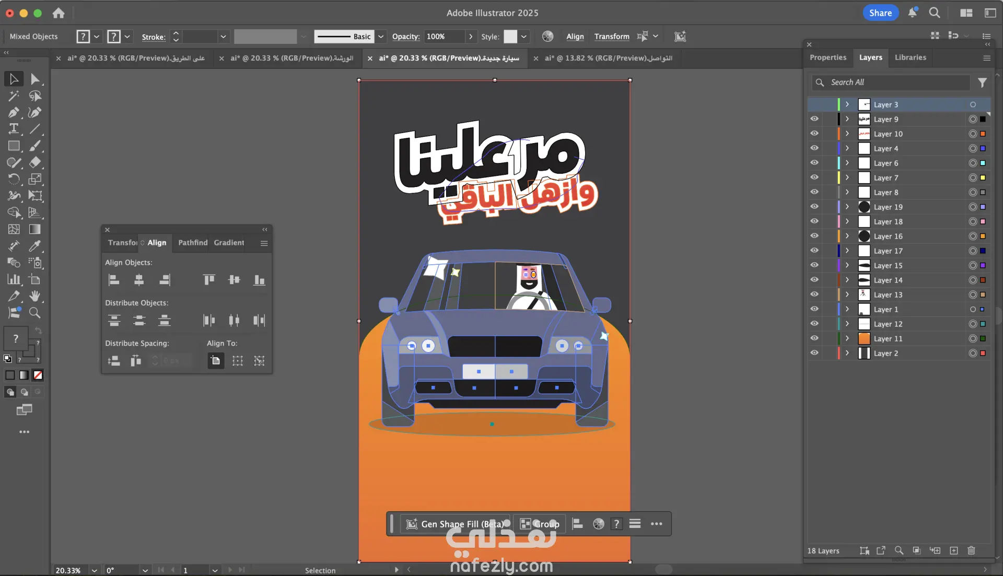Switch to the Properties tab
Screen dimensions: 1003x576
tap(827, 57)
